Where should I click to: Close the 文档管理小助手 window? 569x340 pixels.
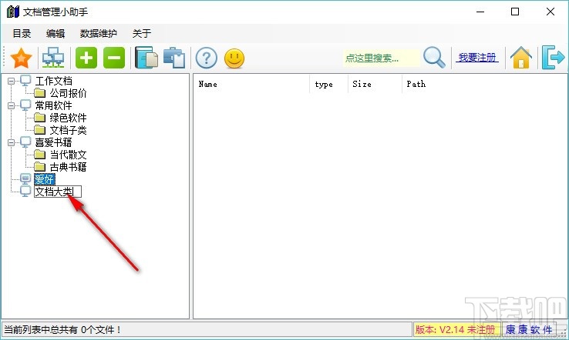[550, 12]
